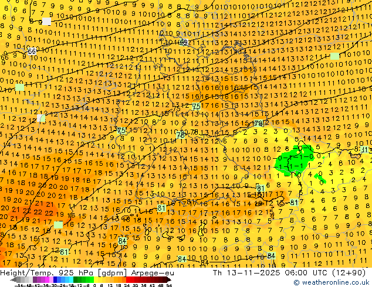This screenshot has width=372, height=287.
Task: Click the Arpege-eu model name label
Action: 153,273
